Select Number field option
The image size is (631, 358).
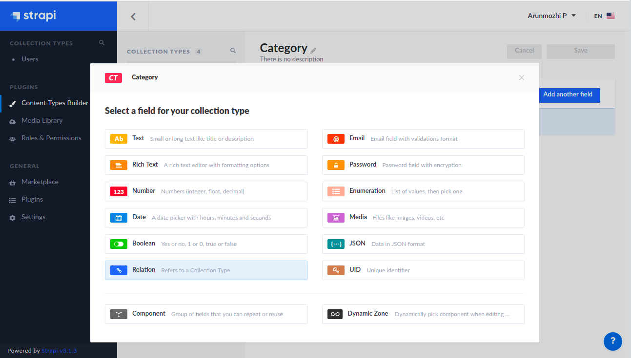pyautogui.click(x=206, y=191)
